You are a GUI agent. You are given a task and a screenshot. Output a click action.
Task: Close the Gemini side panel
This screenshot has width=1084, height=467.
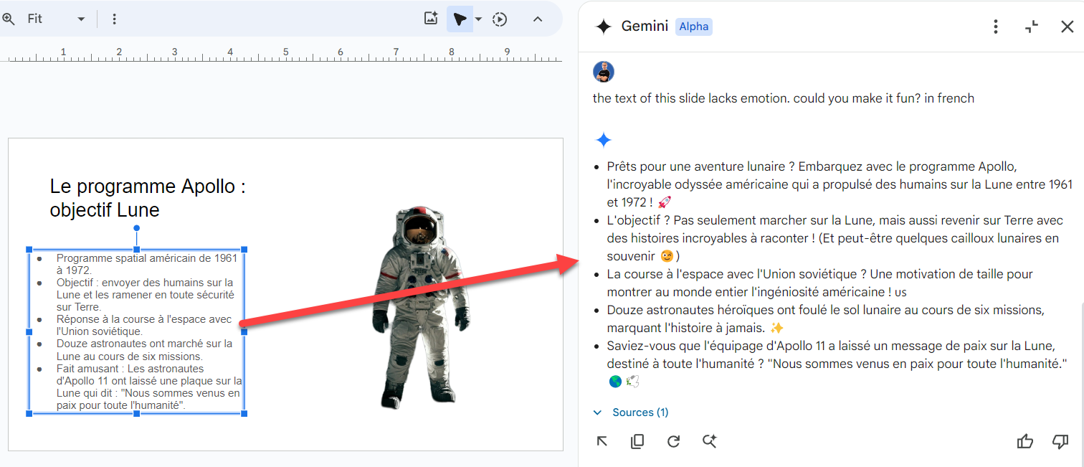[x=1067, y=27]
